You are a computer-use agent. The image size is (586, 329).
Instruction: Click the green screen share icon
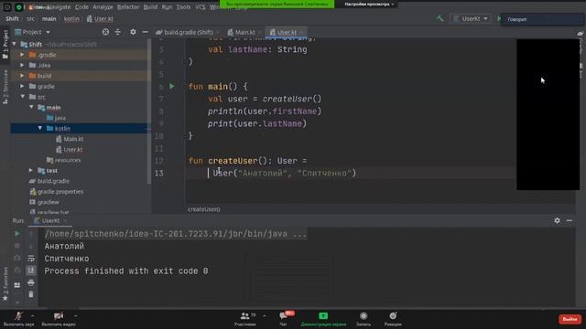point(323,316)
